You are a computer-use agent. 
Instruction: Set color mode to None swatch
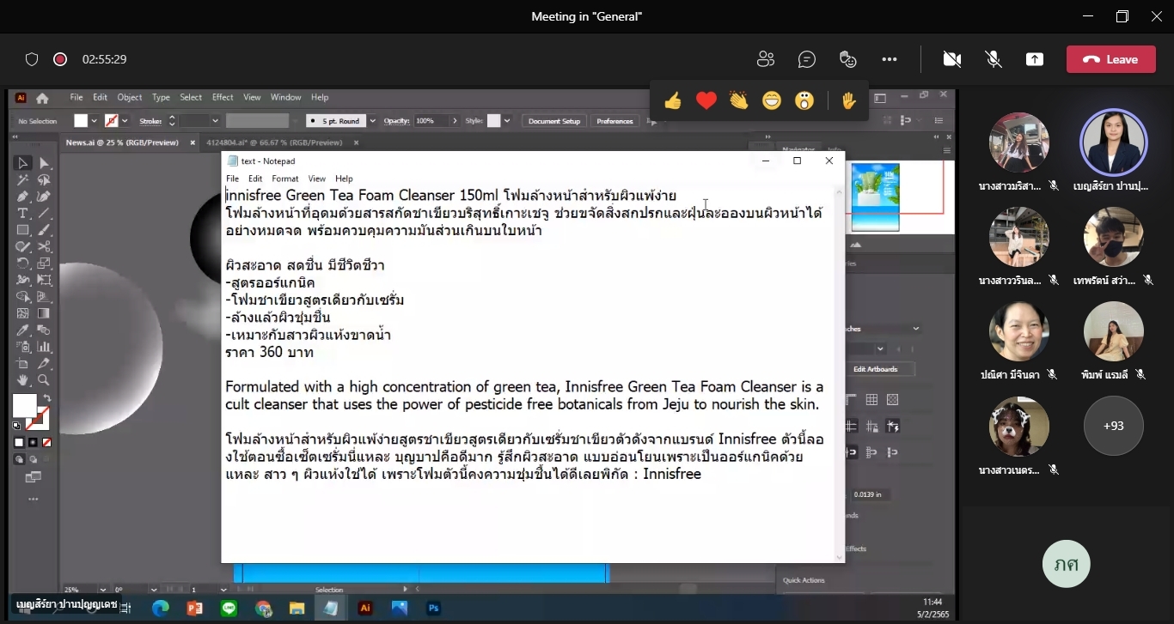[47, 443]
